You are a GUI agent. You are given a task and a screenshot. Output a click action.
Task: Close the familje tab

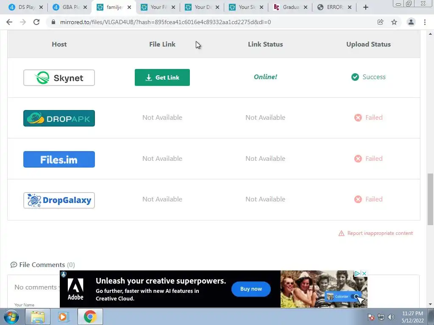tap(129, 7)
